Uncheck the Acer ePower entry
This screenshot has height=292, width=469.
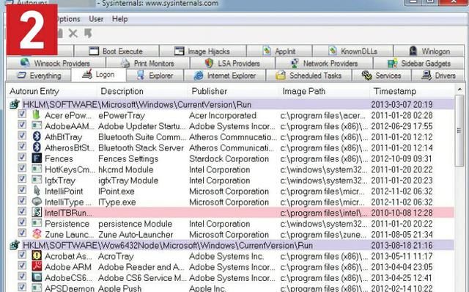(22, 114)
